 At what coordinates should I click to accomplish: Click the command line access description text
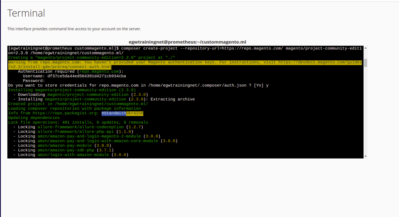(x=74, y=29)
